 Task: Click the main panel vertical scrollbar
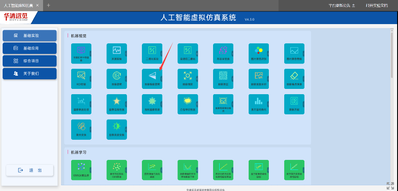(392, 54)
